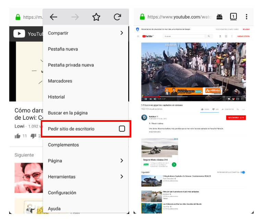Click Compartir below the shark video
Screen dimensions: 257x219
tap(228, 109)
